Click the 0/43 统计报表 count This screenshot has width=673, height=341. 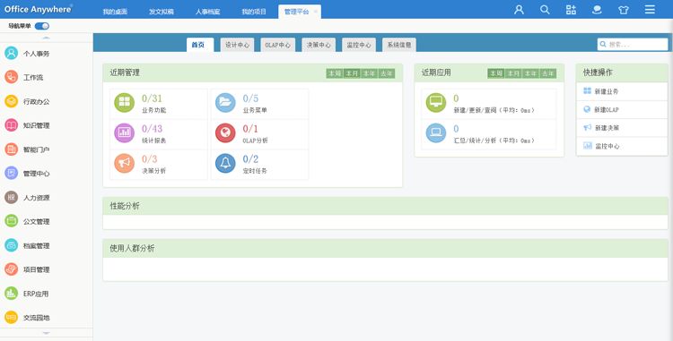click(x=152, y=128)
